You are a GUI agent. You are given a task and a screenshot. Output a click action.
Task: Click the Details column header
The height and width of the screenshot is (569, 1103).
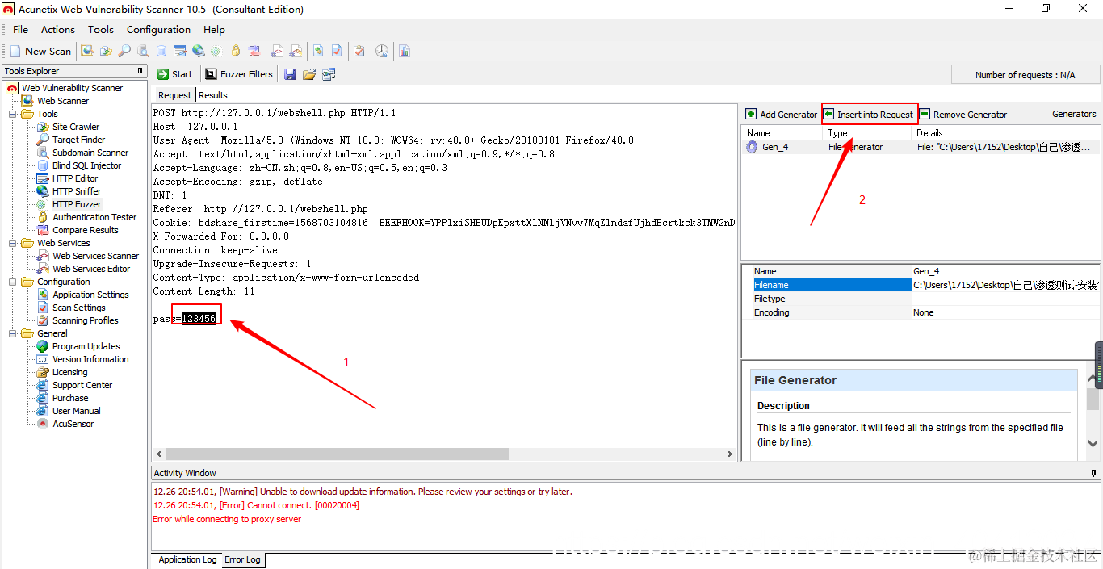pos(1005,133)
